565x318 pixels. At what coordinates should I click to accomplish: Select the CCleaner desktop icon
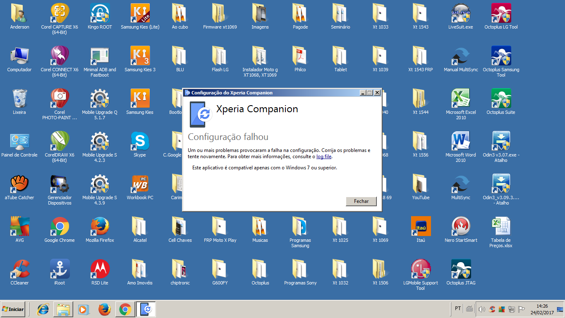(19, 269)
